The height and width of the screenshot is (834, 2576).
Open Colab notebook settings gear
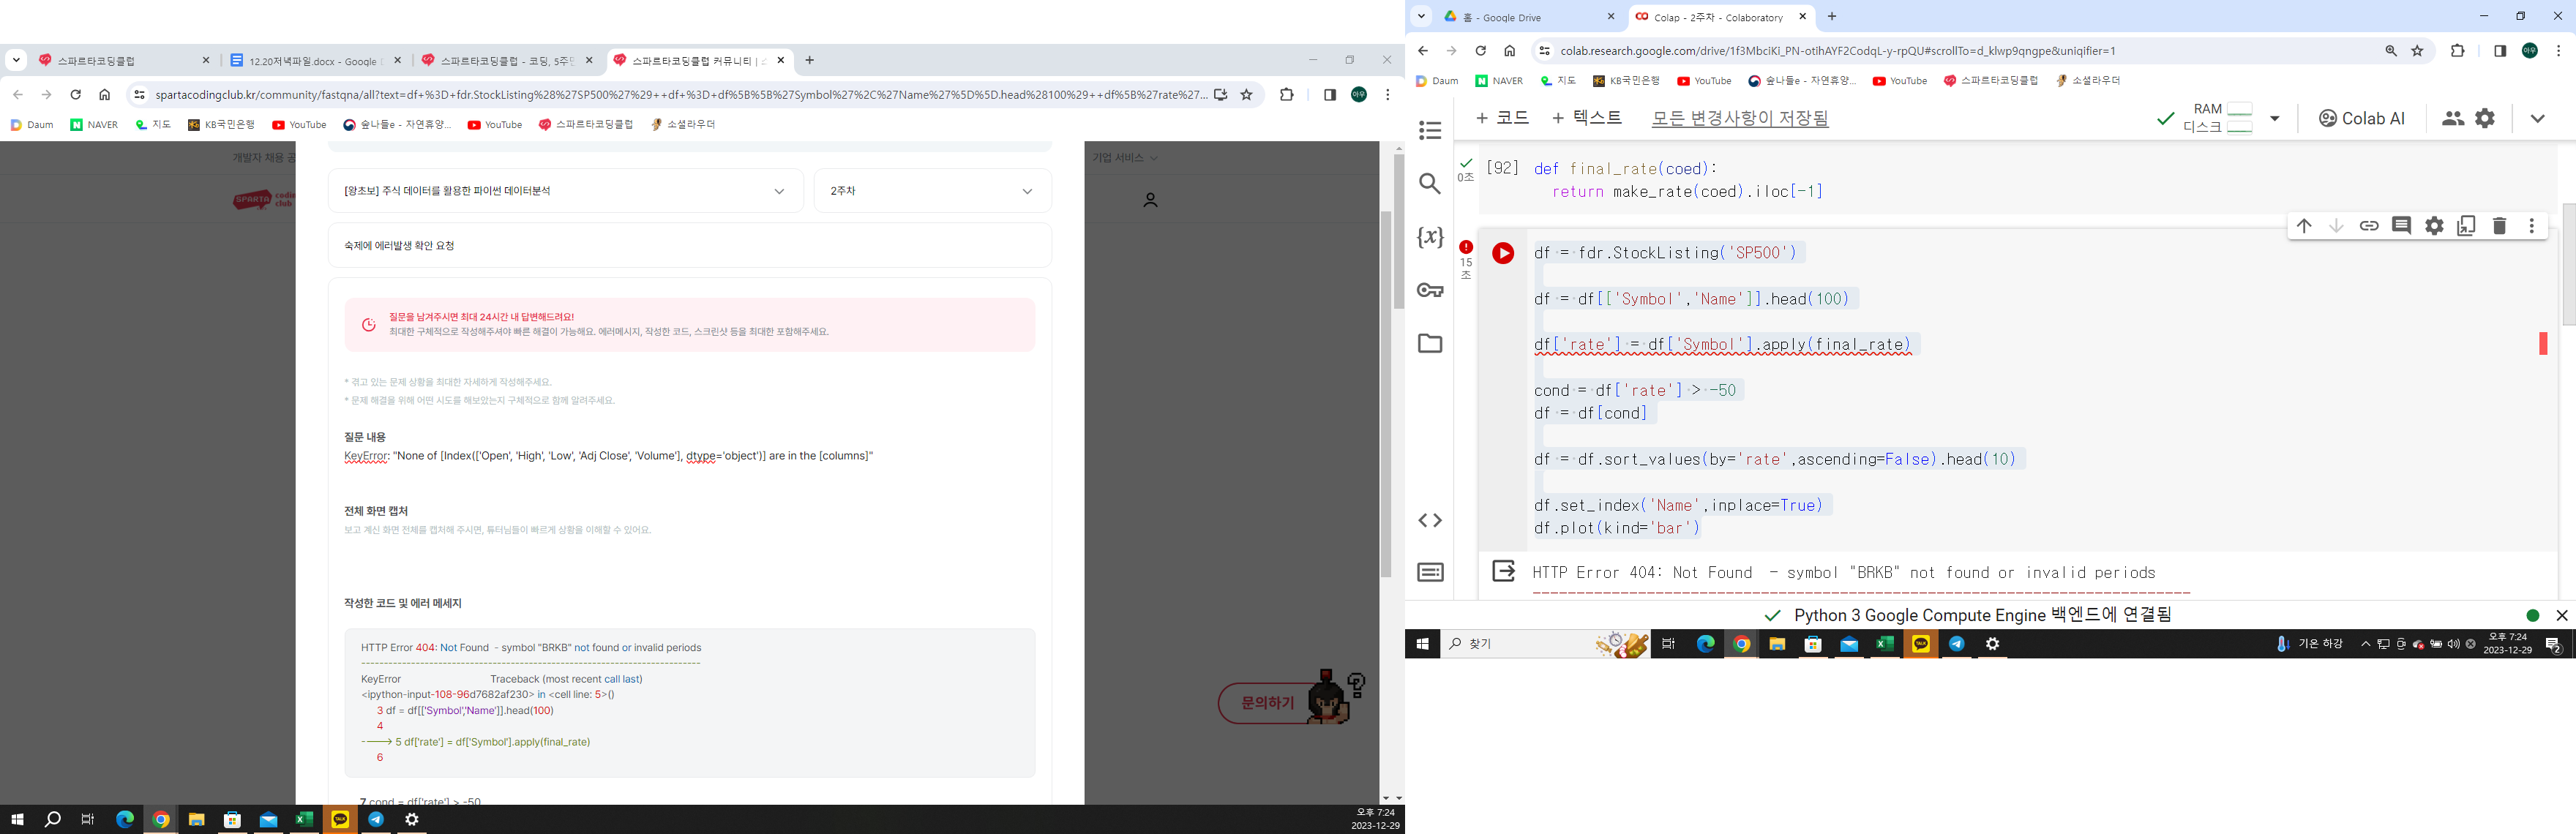(2485, 118)
